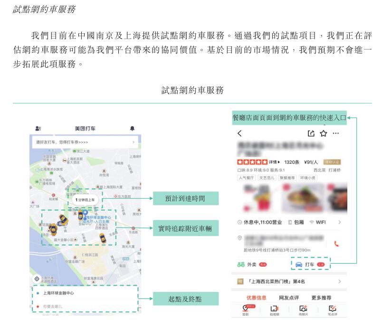Select the 聚餐推荐 tag
392x329 pixels.
point(287,178)
